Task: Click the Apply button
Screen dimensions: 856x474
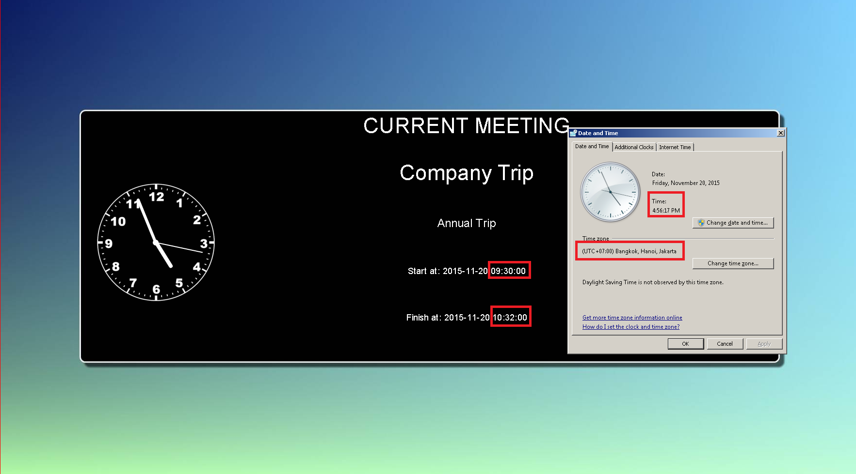Action: point(764,344)
